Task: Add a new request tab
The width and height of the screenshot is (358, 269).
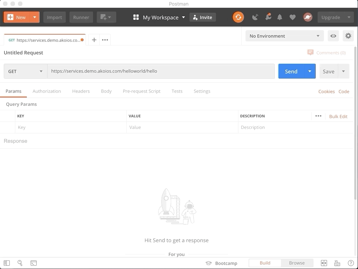Action: (94, 40)
